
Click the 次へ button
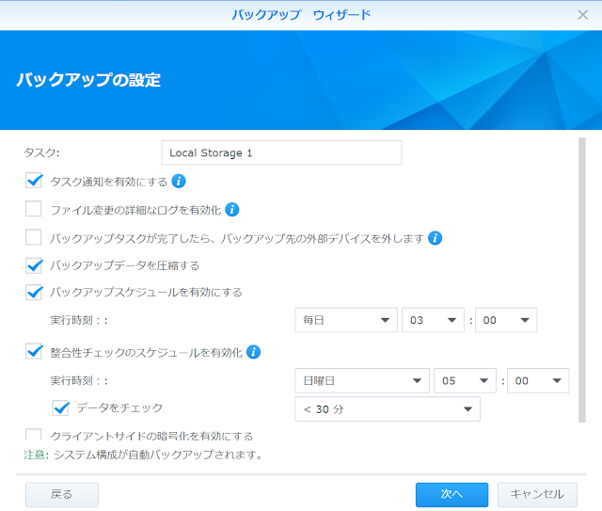click(451, 494)
